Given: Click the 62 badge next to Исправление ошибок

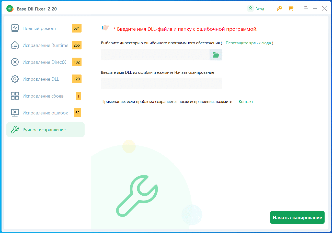Looking at the screenshot, I should point(77,113).
